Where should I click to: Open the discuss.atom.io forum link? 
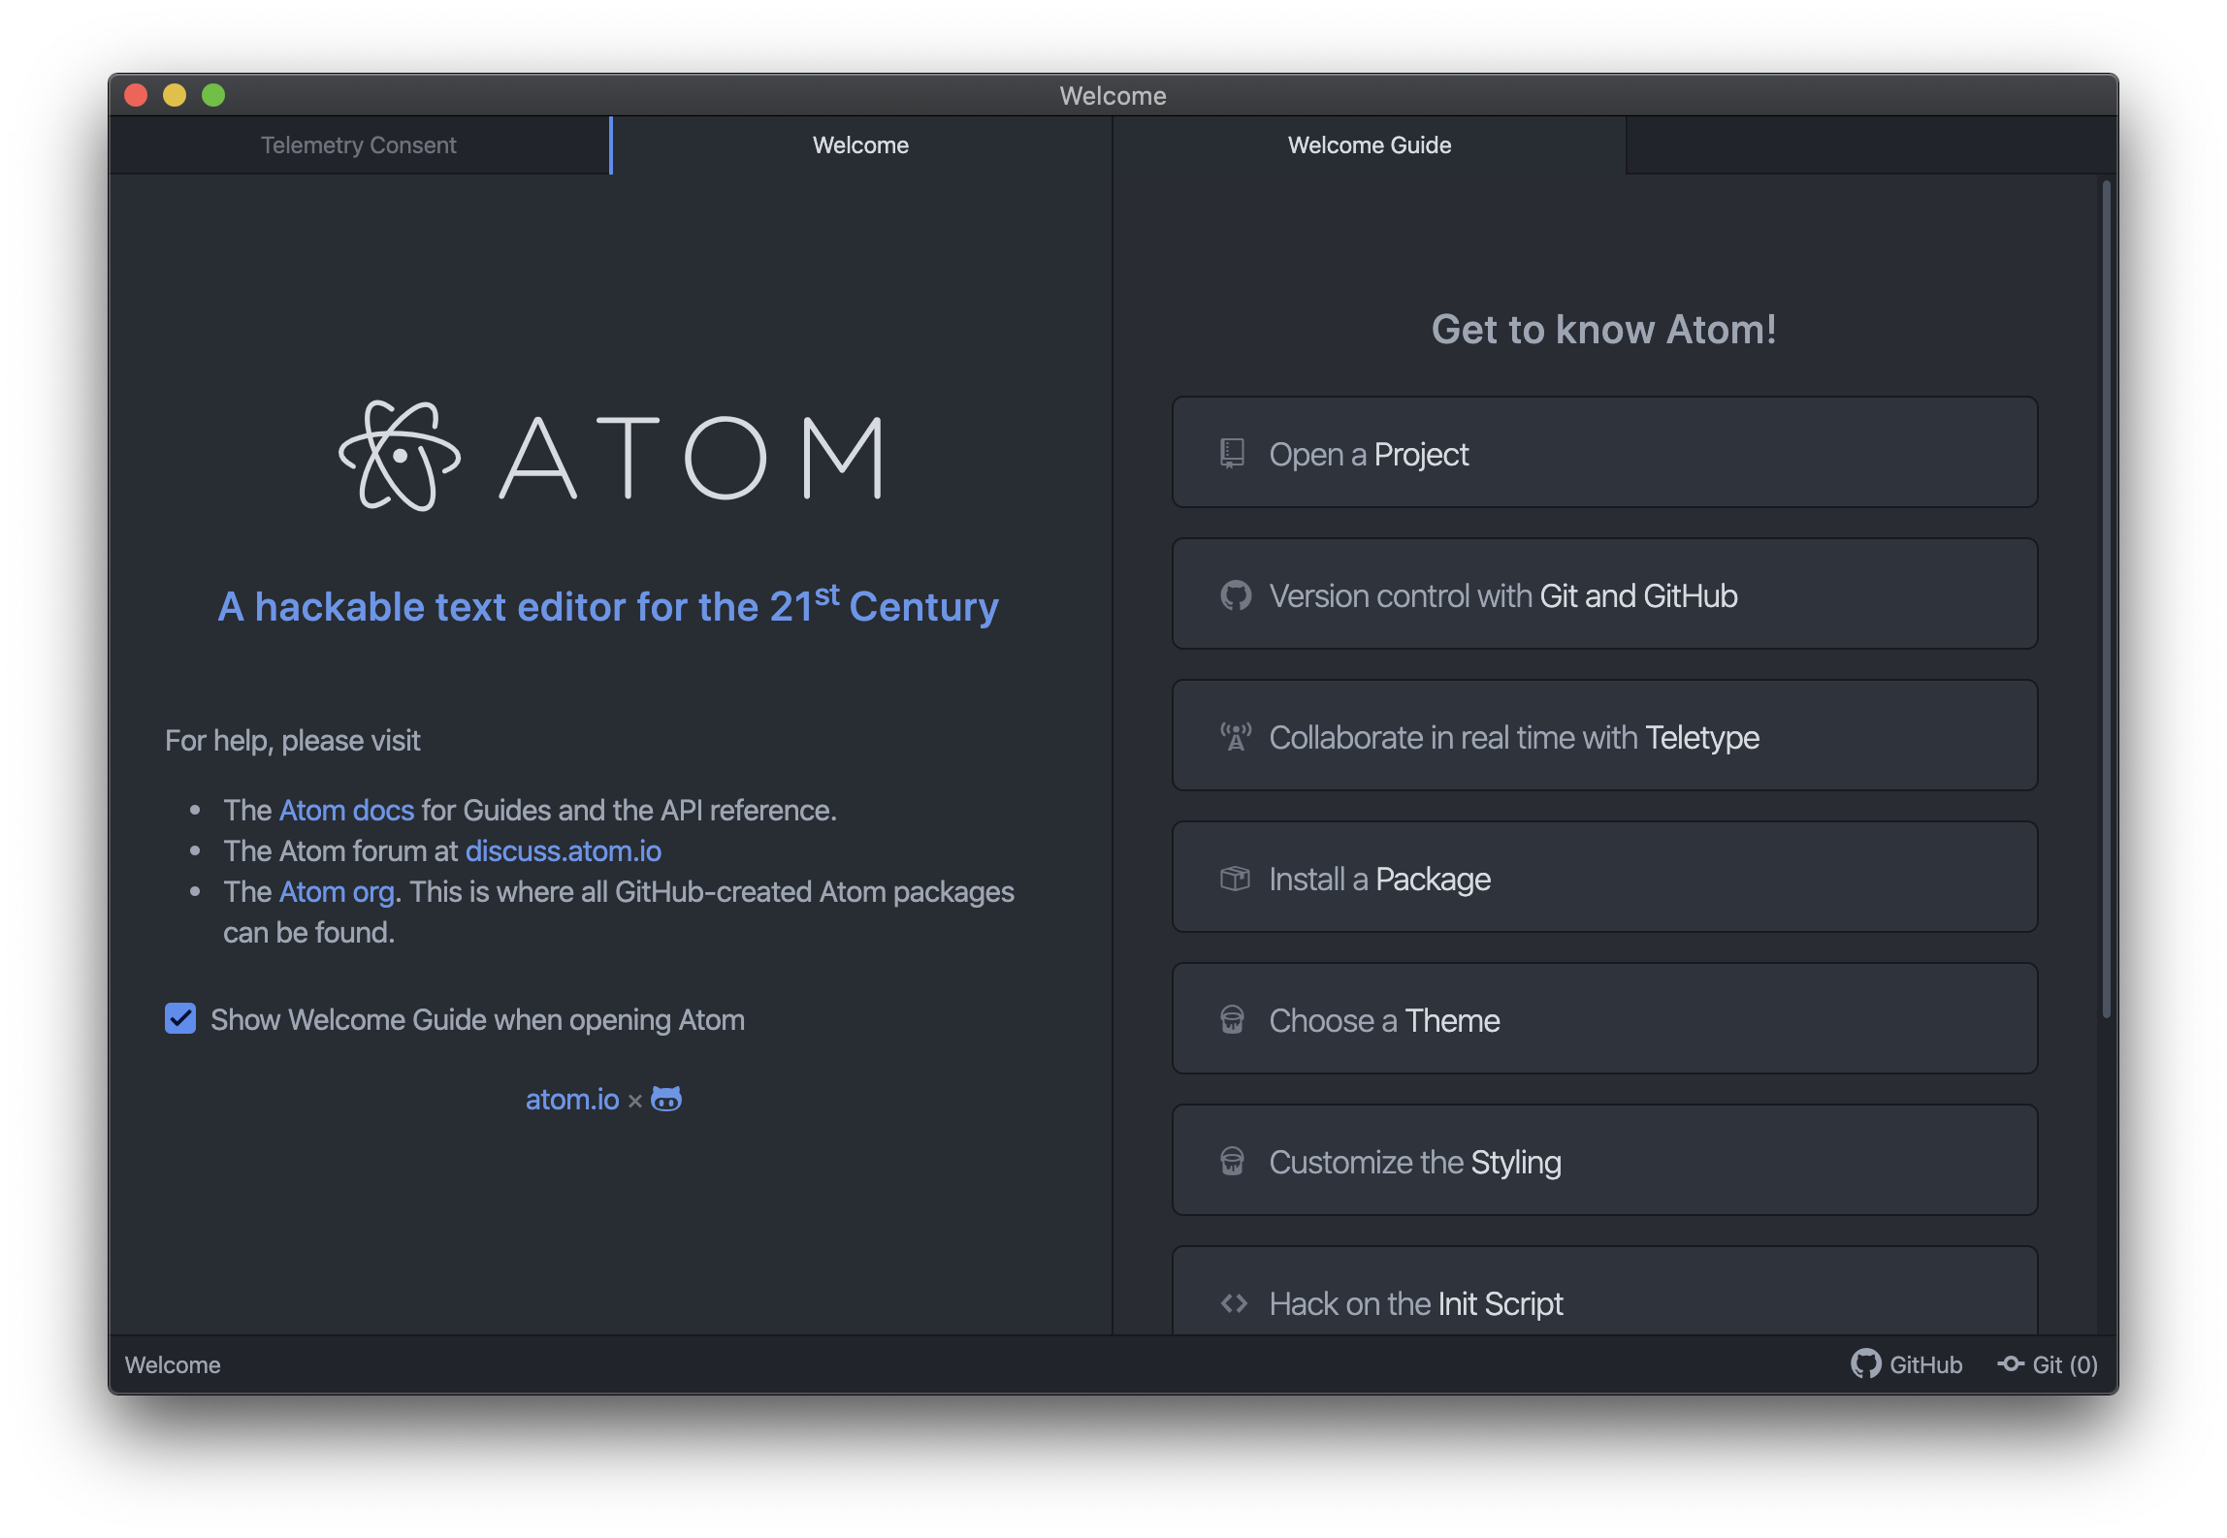pos(563,850)
